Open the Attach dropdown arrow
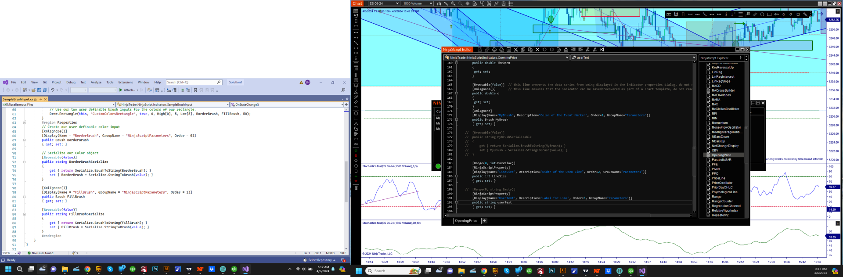The width and height of the screenshot is (843, 277). 137,90
